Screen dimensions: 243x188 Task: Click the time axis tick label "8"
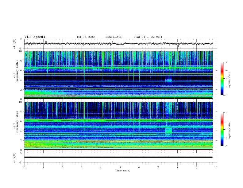coord(177,167)
